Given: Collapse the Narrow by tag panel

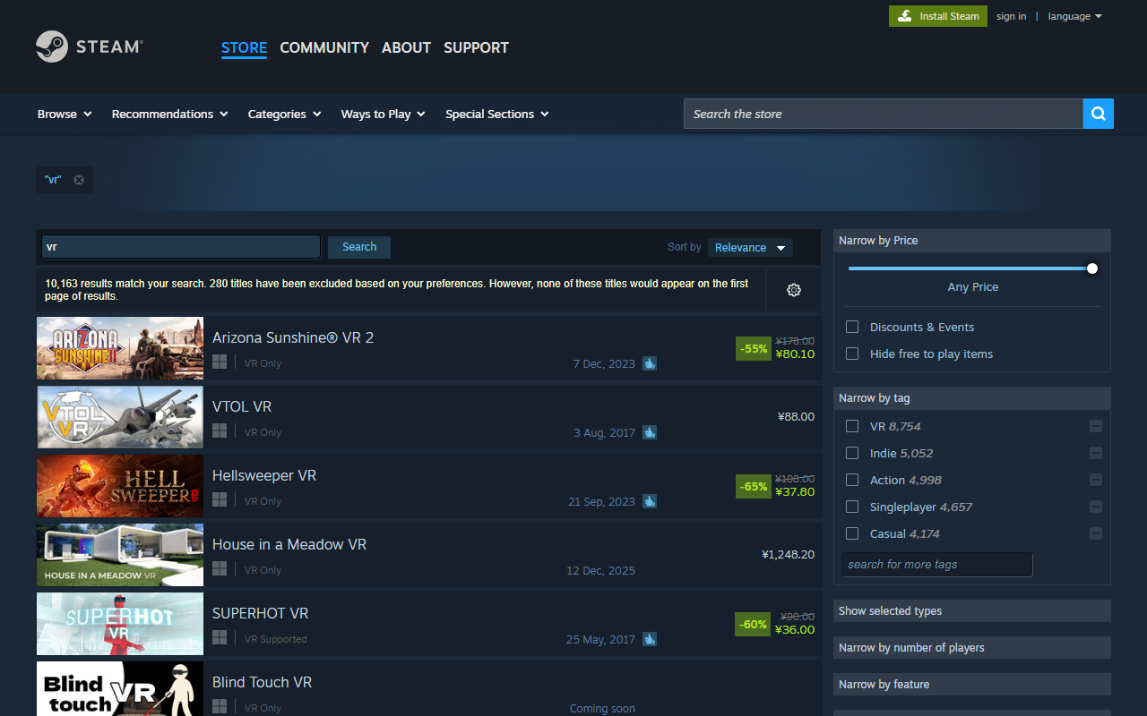Looking at the screenshot, I should (972, 397).
